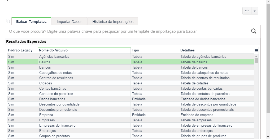The height and width of the screenshot is (139, 270).
Task: Open the Histórico de Importações tab
Action: (x=113, y=22)
